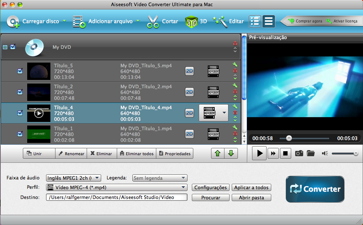This screenshot has width=363, height=225.
Task: Move item up with green up arrow
Action: click(218, 153)
